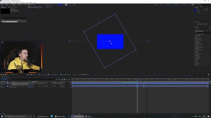The width and height of the screenshot is (211, 118).
Task: Open the Layer menu
Action: pyautogui.click(x=14, y=3)
